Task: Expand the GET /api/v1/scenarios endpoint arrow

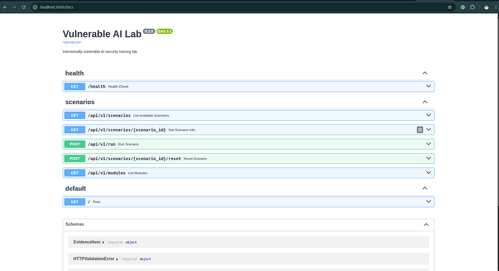Action: click(x=429, y=115)
